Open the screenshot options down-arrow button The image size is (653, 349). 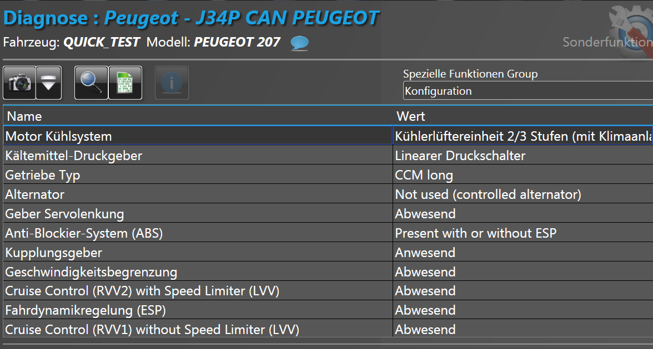coord(49,83)
